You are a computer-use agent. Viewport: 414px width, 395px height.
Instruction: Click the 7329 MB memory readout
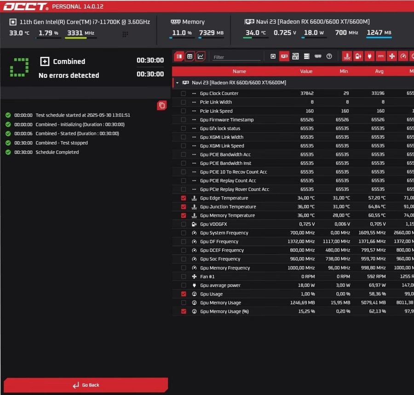[x=211, y=33]
